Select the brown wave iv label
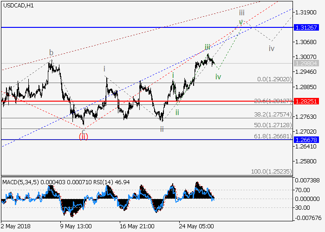 pos(272,48)
